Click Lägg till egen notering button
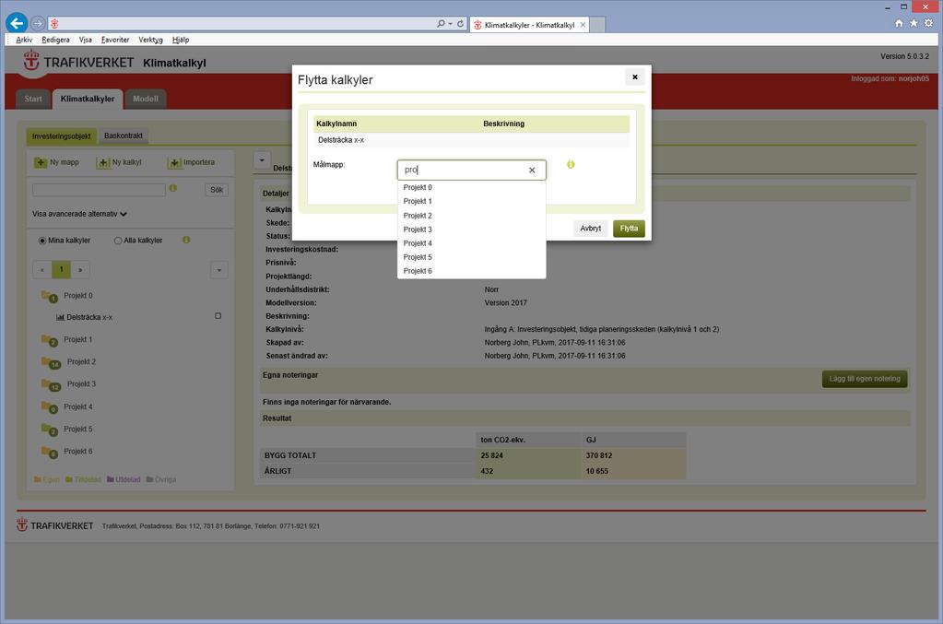This screenshot has width=943, height=624. tap(865, 379)
